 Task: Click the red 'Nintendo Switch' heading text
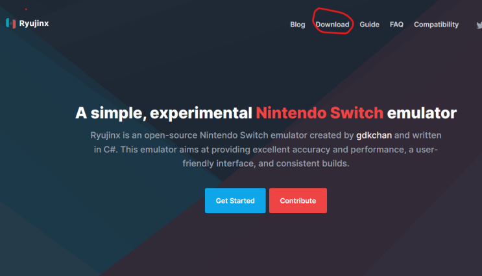[x=319, y=113]
